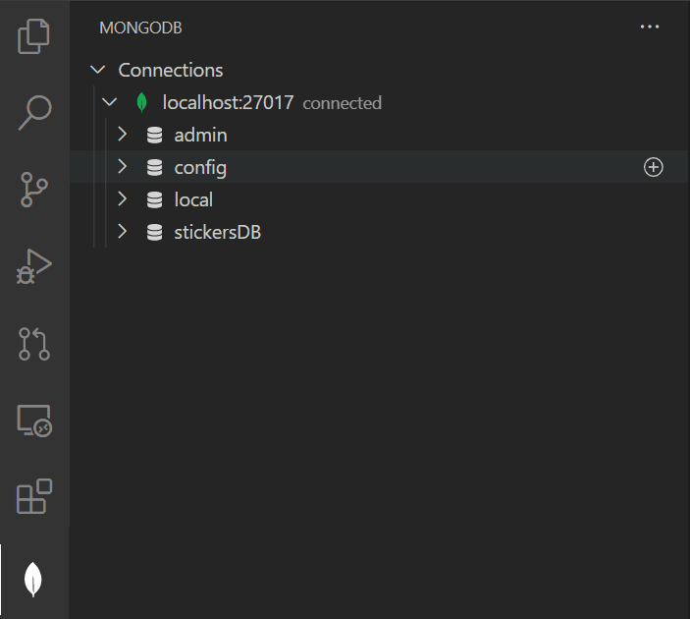Click the plus icon on config row

coord(653,168)
